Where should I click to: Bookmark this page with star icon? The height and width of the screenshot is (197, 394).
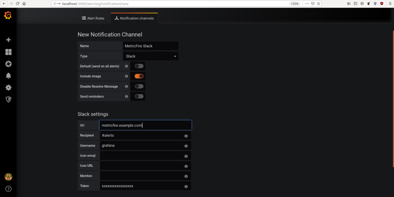(318, 4)
